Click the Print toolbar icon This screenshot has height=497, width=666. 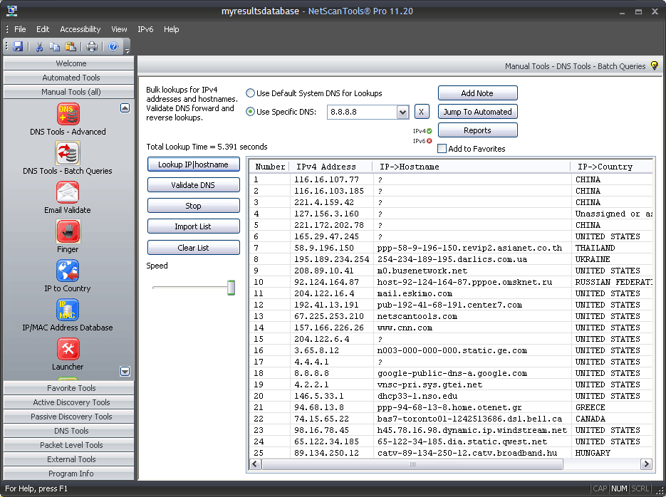pos(92,46)
